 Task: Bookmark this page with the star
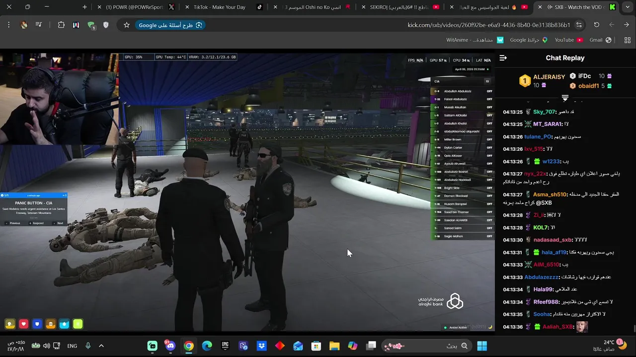click(x=127, y=25)
